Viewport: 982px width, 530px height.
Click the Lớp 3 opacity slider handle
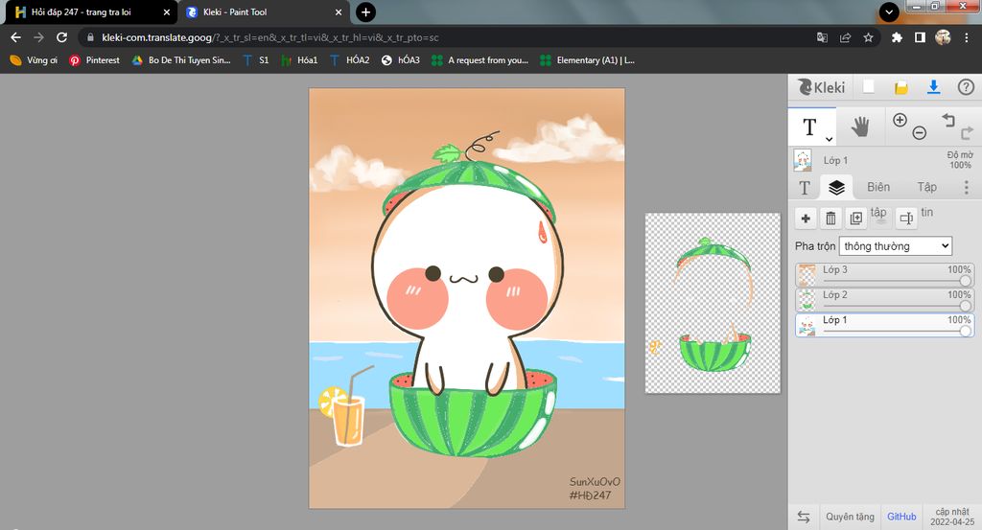click(x=965, y=281)
